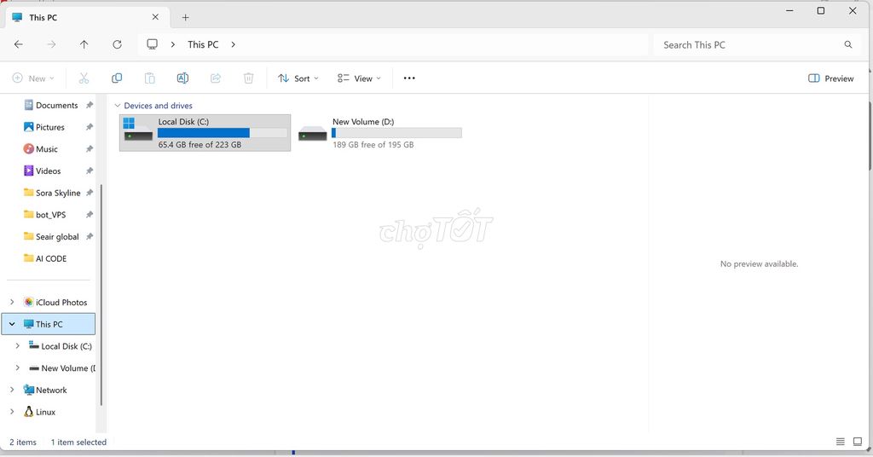Click the Cut scissors icon

coord(84,78)
